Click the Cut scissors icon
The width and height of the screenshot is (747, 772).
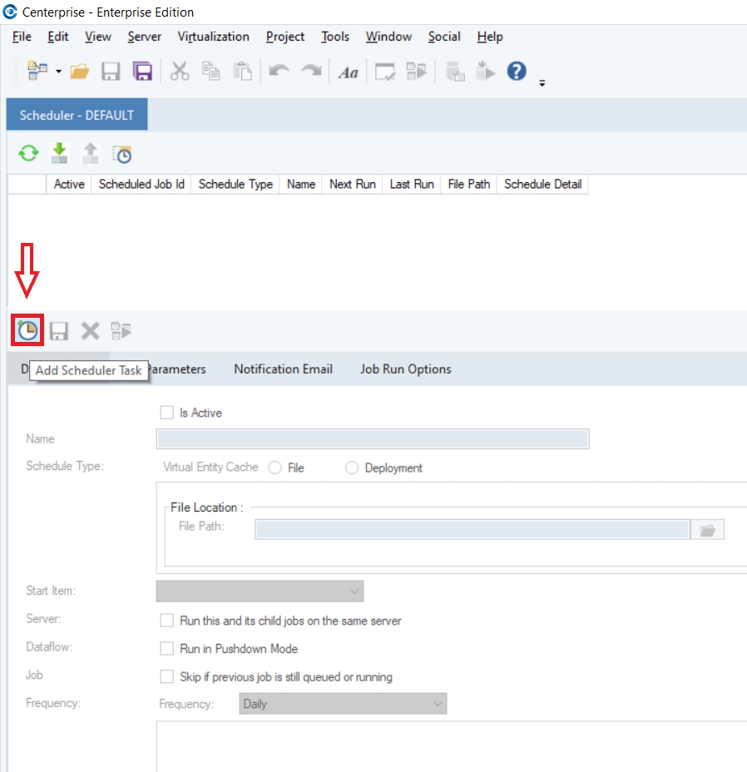(x=180, y=72)
